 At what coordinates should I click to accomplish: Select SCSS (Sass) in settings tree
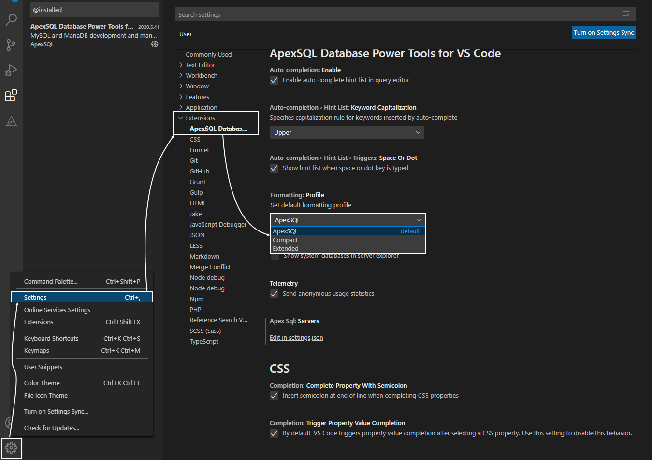tap(205, 331)
